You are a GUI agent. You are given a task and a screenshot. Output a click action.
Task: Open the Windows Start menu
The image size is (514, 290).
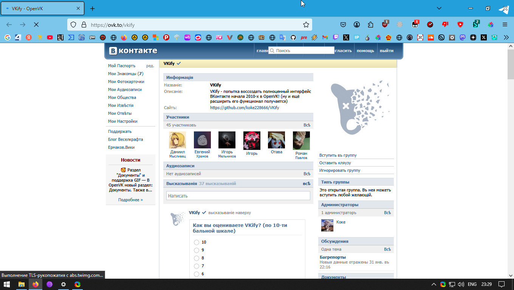6,284
